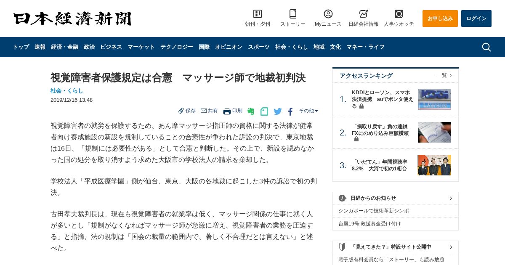
Task: Select 経済・金融 in navigation bar
Action: (x=64, y=47)
